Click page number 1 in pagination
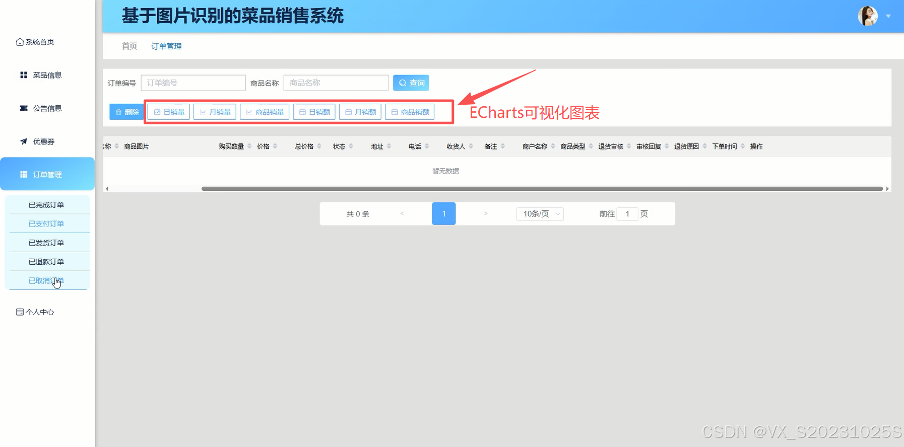The image size is (904, 447). pos(444,213)
